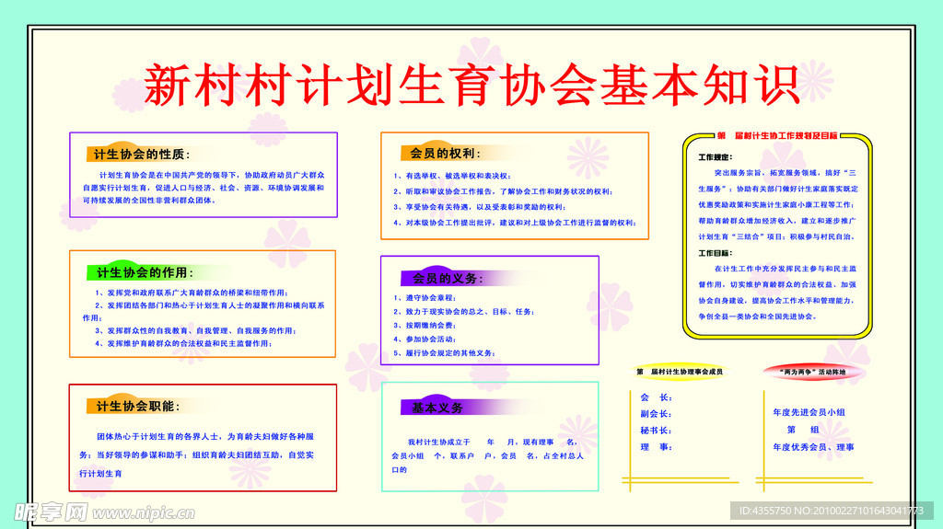This screenshot has height=529, width=943.
Task: Click duty line 5、履行协会规定的其他义务
Action: (445, 353)
